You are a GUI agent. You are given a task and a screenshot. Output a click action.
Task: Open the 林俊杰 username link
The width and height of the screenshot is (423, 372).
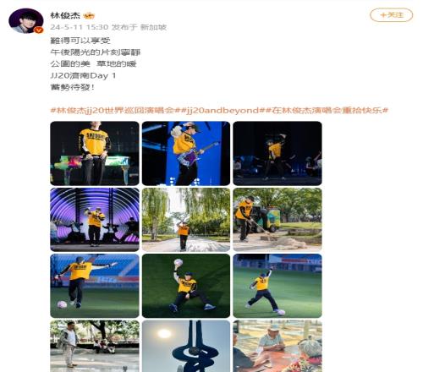click(65, 15)
